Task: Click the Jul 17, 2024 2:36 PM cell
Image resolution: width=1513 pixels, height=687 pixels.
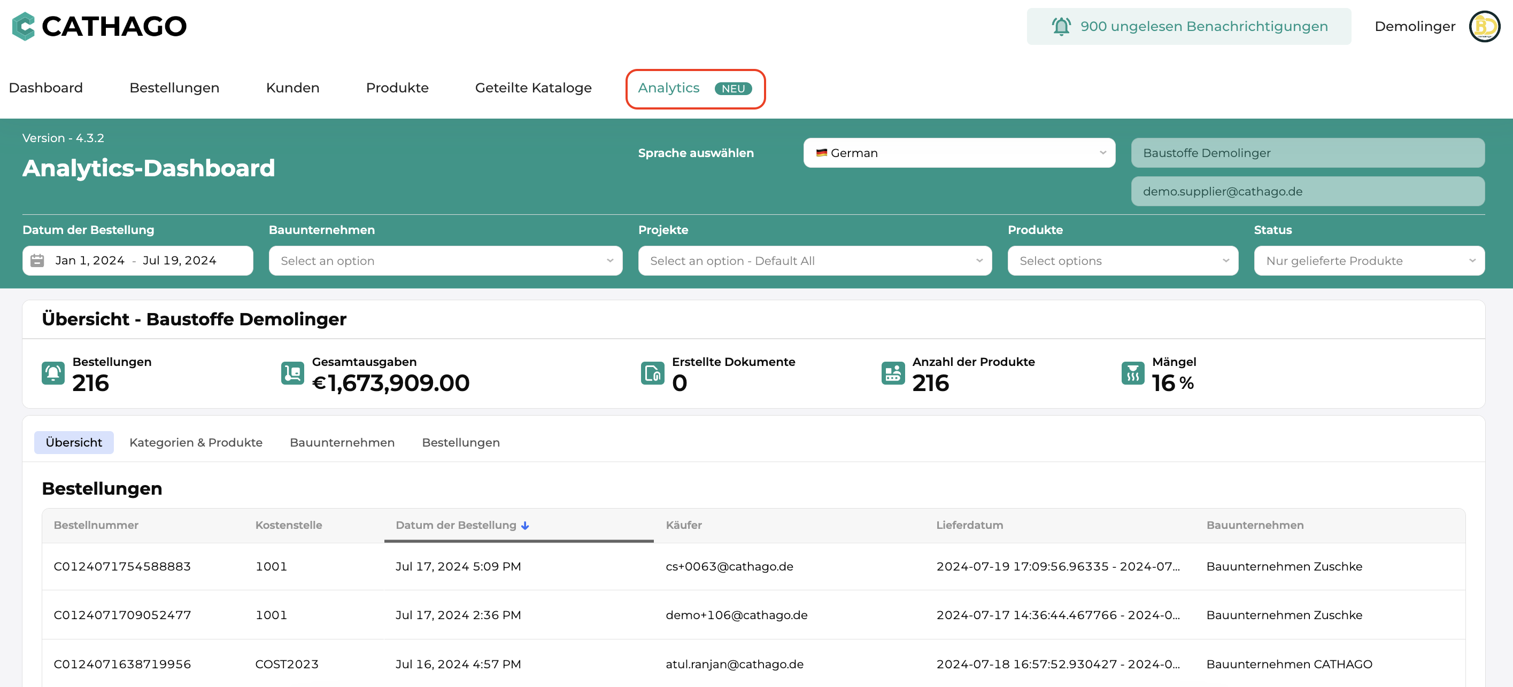Action: pos(458,615)
